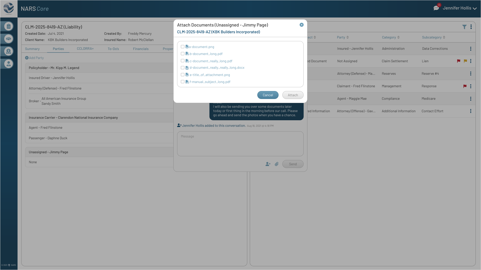Check the a-document.png checkbox
481x270 pixels.
[183, 47]
